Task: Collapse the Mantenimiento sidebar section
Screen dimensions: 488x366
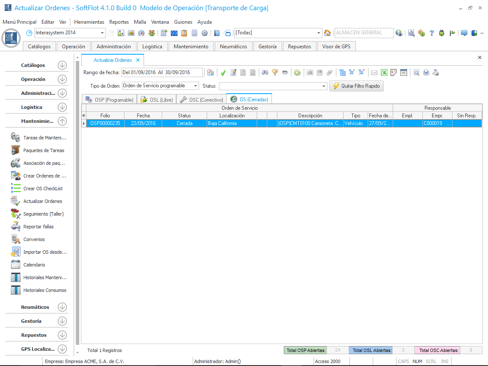Action: tap(62, 121)
